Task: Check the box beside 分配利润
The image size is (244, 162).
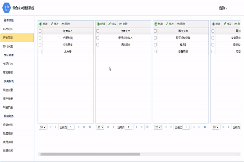Action: click(40, 38)
